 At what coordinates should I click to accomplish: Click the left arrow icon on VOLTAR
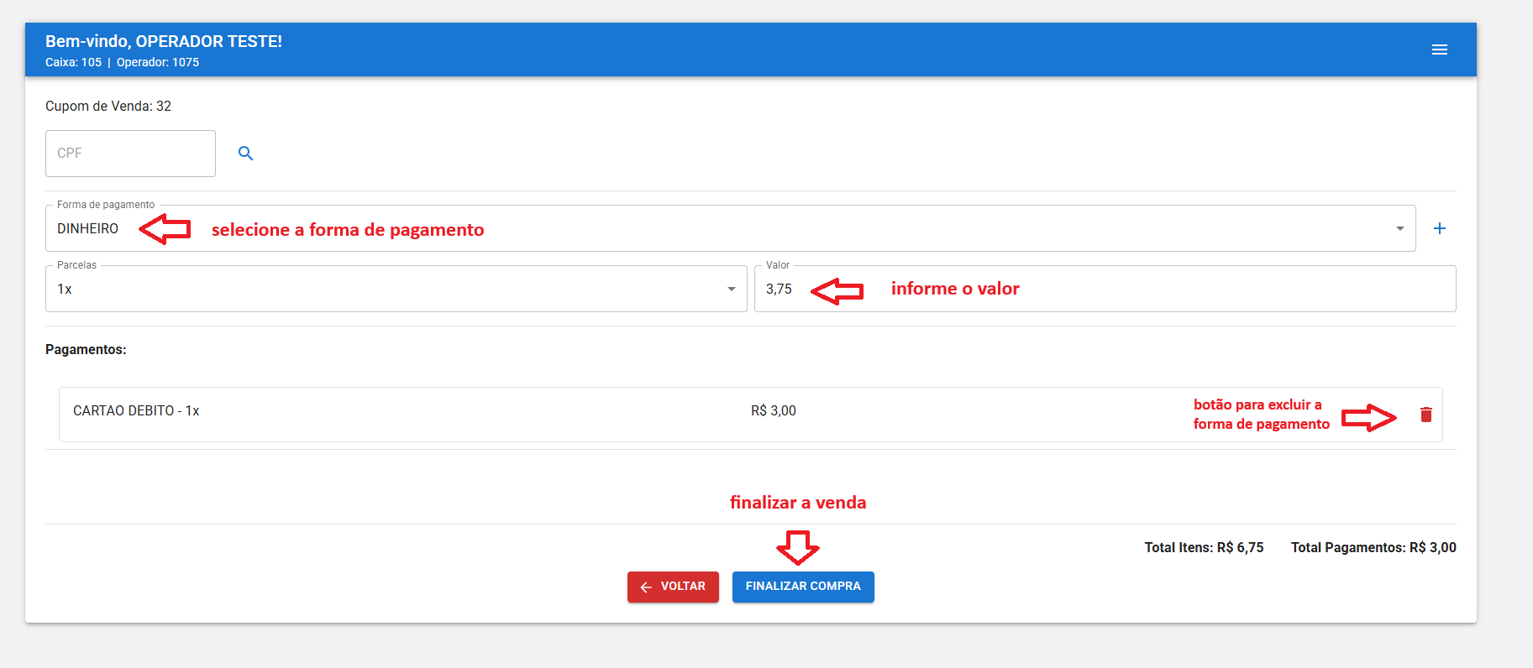click(x=646, y=587)
